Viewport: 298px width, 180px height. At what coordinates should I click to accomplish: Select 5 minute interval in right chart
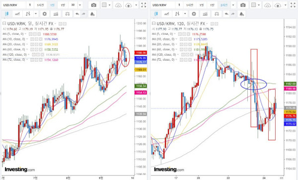tap(179, 5)
